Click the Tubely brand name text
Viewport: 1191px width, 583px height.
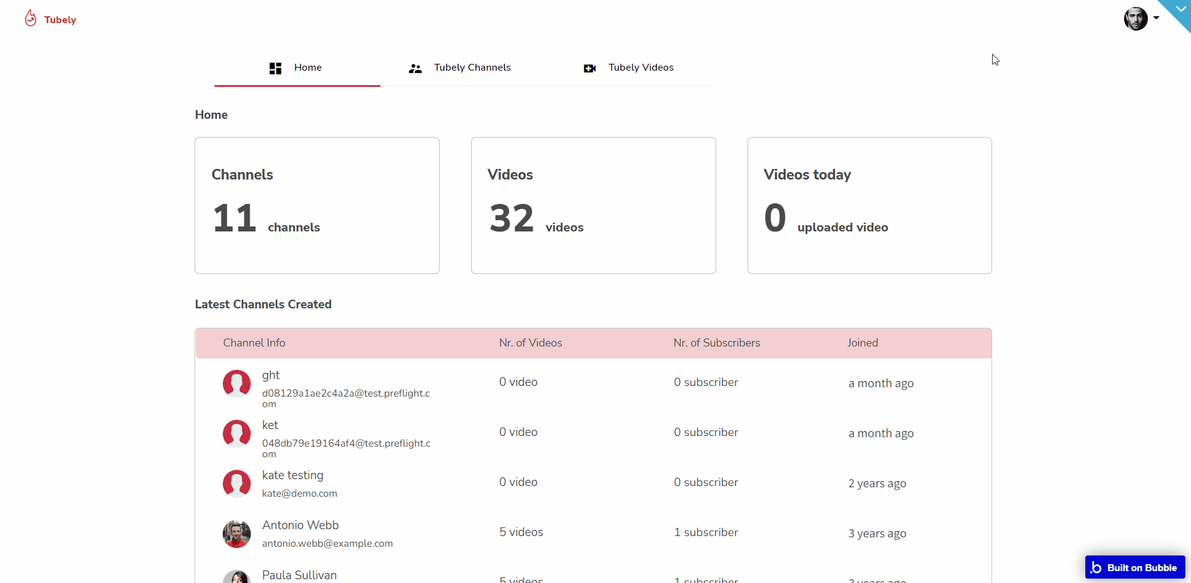coord(60,20)
